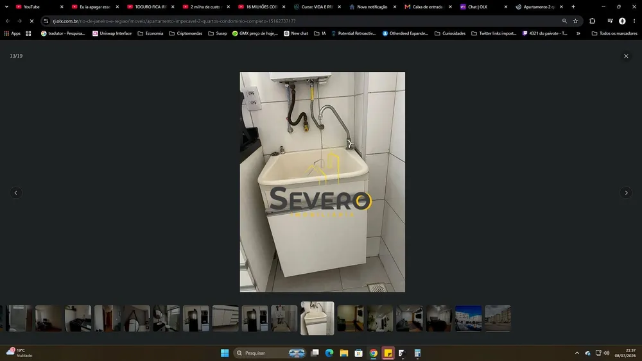The height and width of the screenshot is (361, 642).
Task: Open site information icon in address bar
Action: pyautogui.click(x=46, y=21)
